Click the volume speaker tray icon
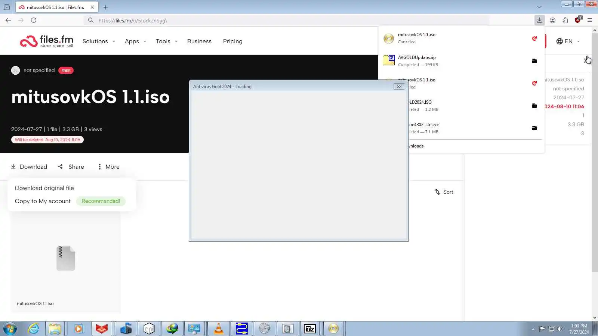 pos(560,329)
